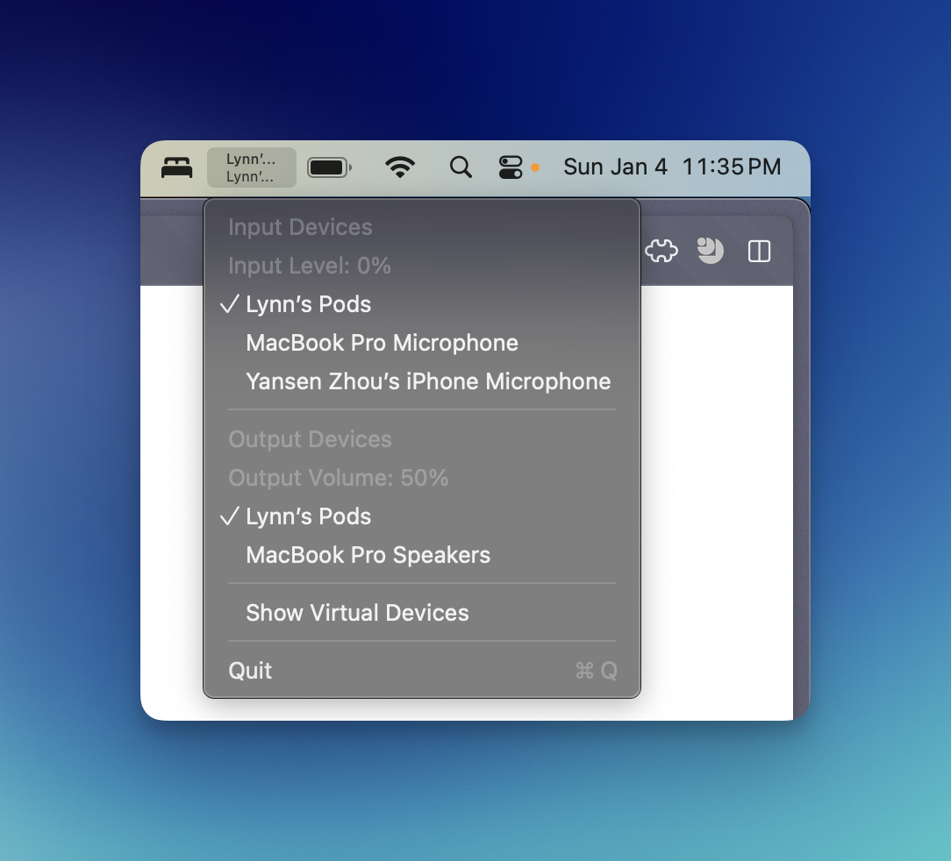Viewport: 951px width, 861px height.
Task: Click the Output Devices section header
Action: [x=310, y=439]
